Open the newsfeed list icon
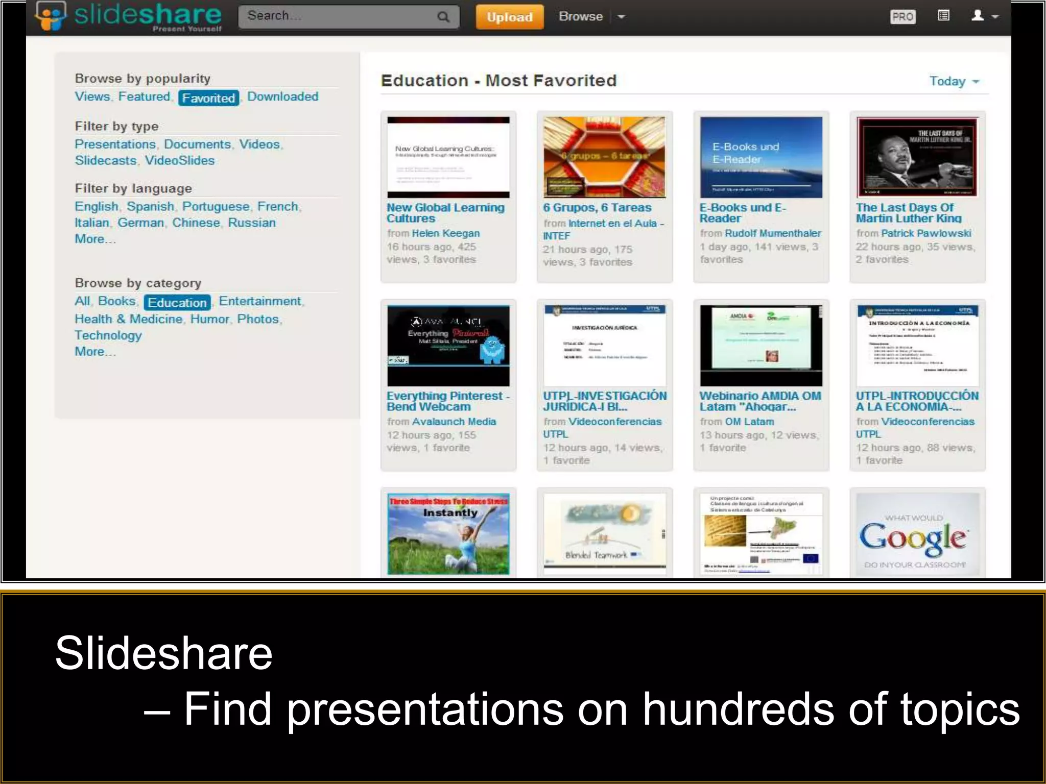This screenshot has height=784, width=1046. 943,16
